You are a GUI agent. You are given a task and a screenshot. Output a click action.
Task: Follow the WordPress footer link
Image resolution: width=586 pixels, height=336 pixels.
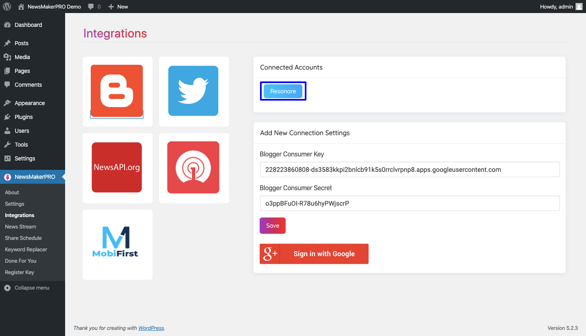151,328
